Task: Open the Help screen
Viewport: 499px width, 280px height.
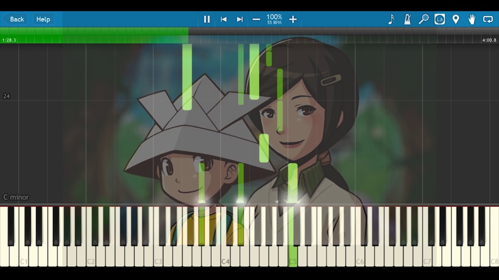Action: (x=43, y=19)
